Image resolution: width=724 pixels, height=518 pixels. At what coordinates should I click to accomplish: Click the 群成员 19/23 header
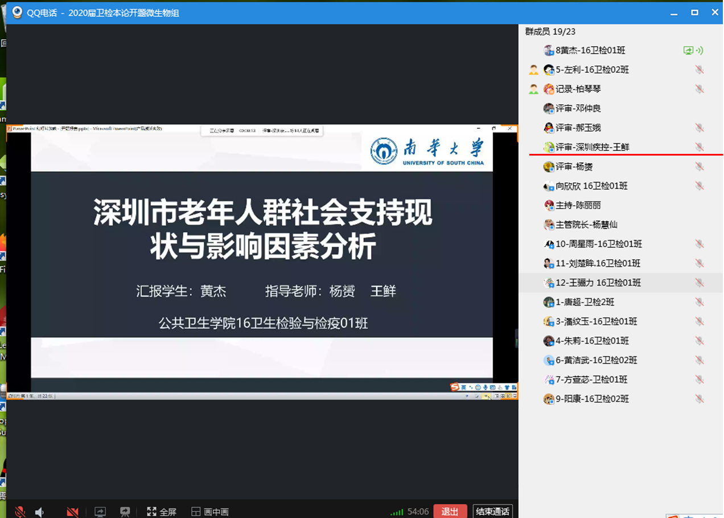coord(550,32)
